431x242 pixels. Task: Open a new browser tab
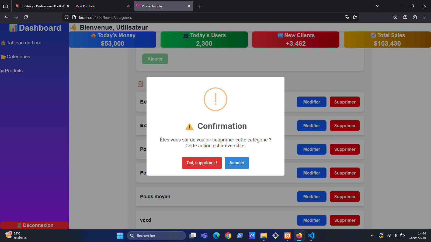coord(199,6)
